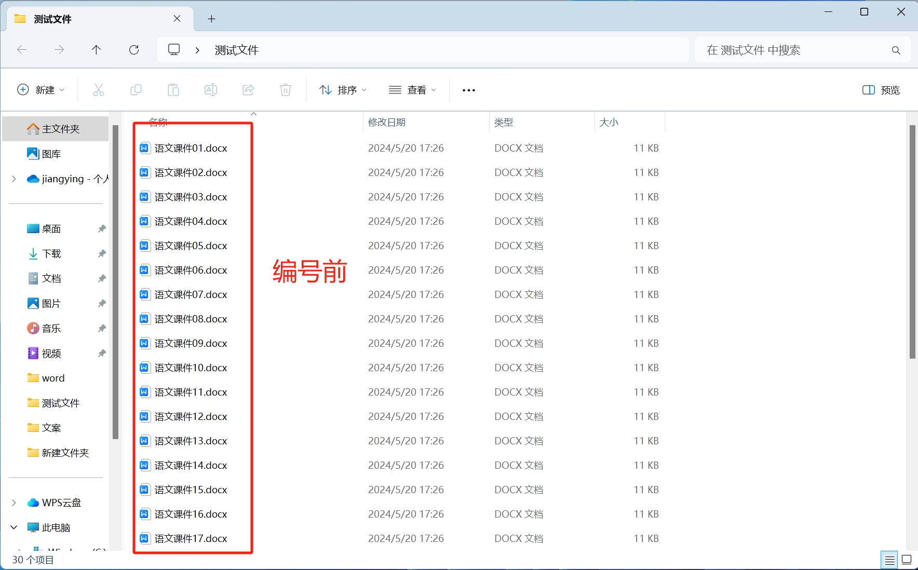Select the Rename icon

point(211,89)
